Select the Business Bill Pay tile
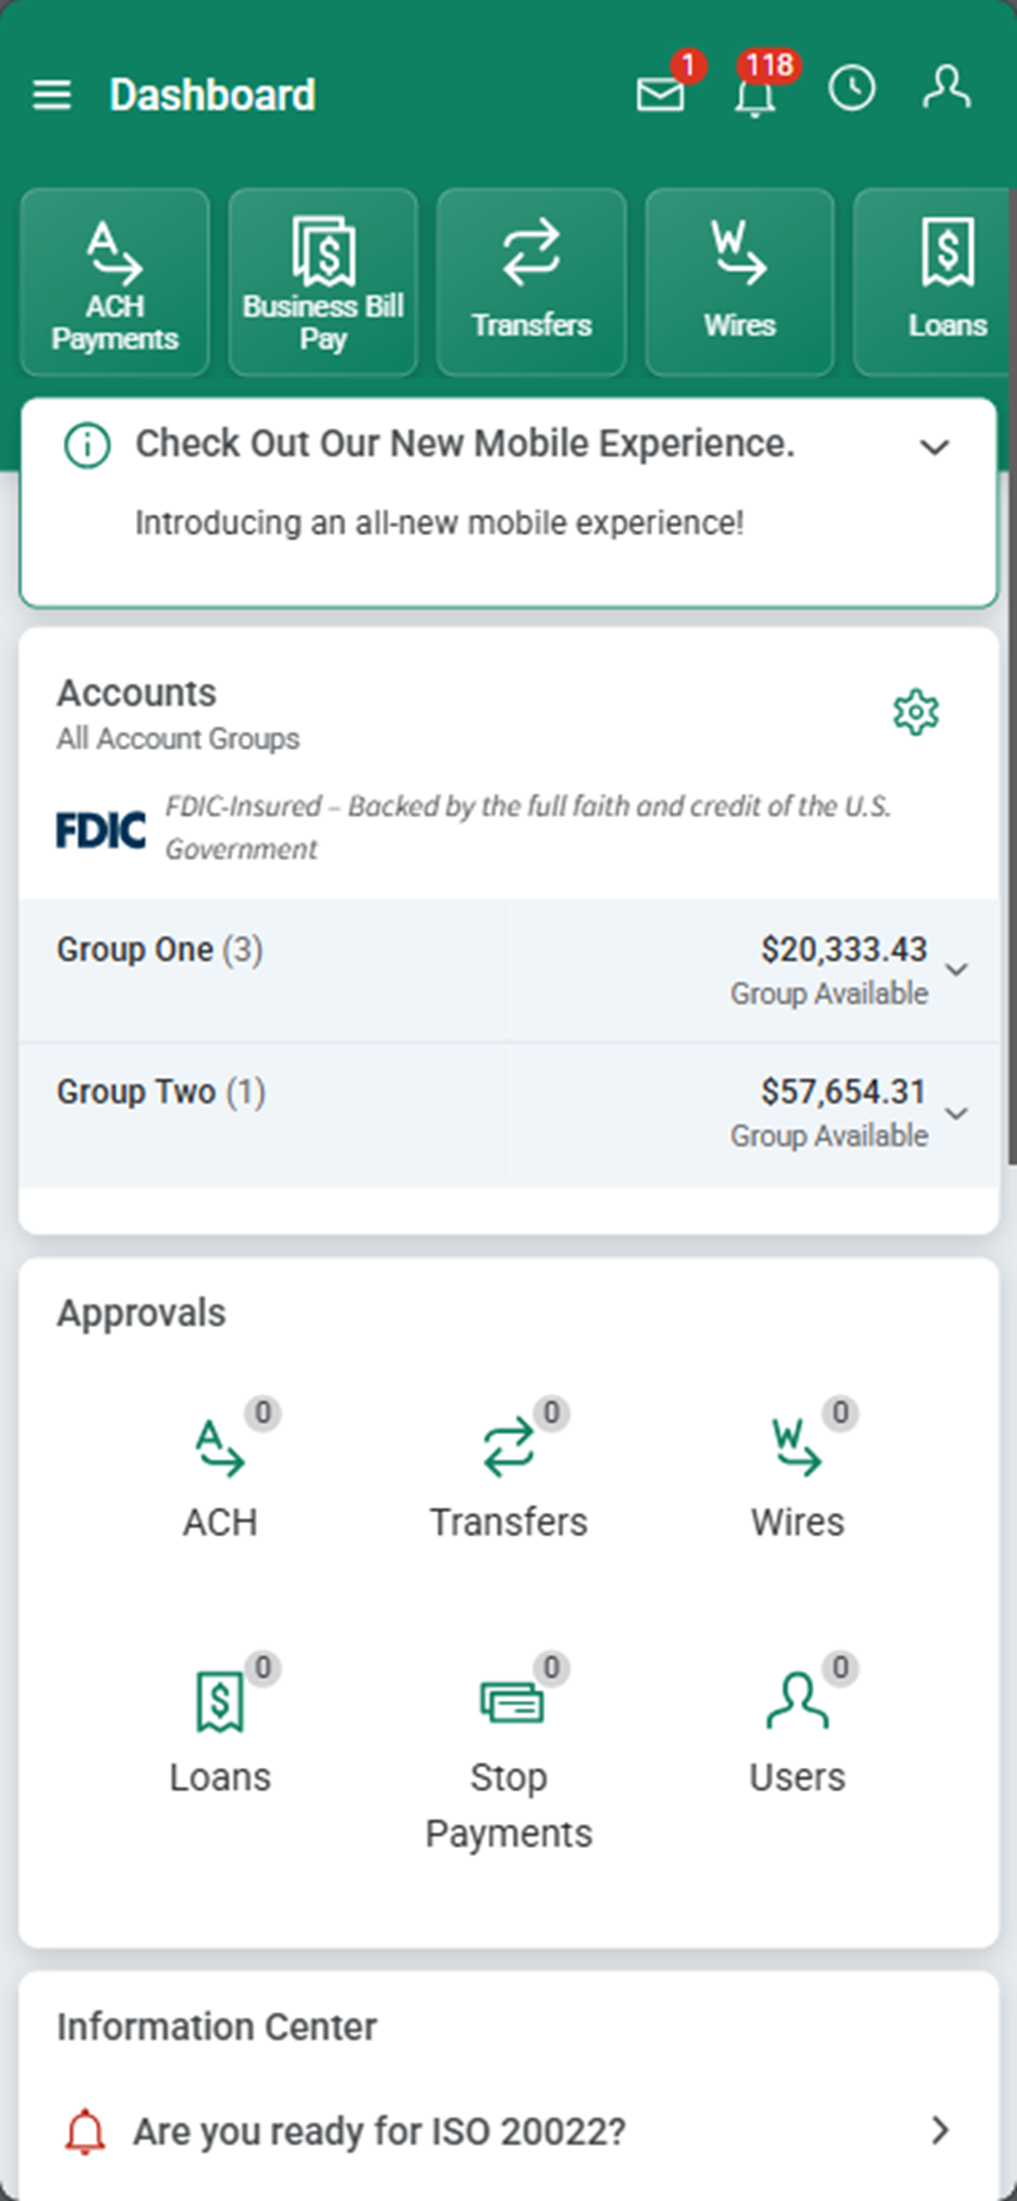The width and height of the screenshot is (1017, 2201). tap(323, 282)
